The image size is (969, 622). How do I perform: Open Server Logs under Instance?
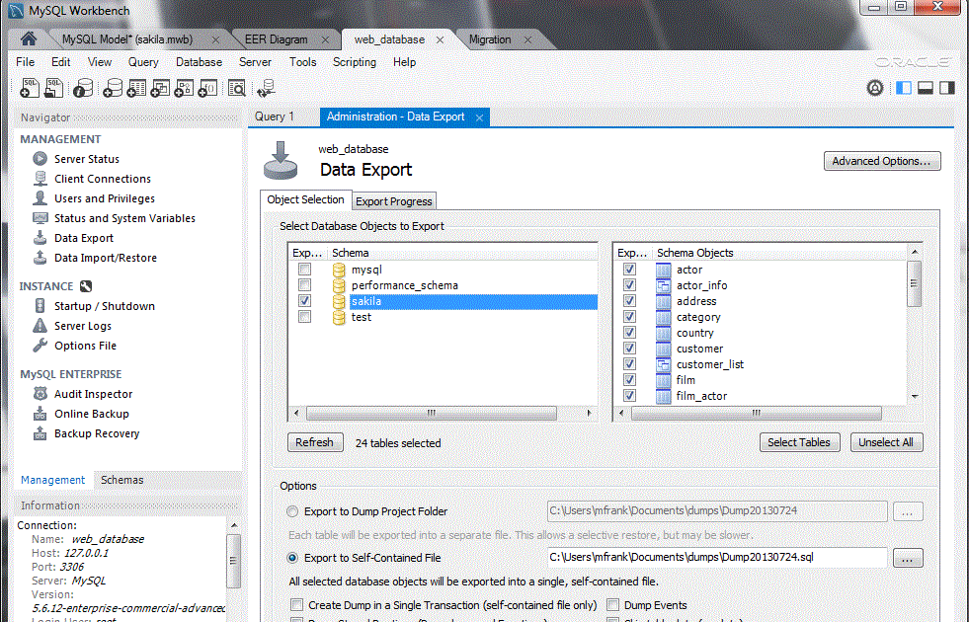pos(82,326)
